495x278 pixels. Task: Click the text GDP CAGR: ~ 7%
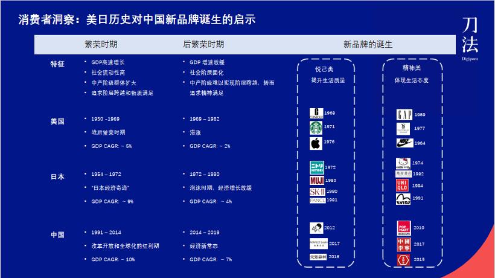point(211,260)
